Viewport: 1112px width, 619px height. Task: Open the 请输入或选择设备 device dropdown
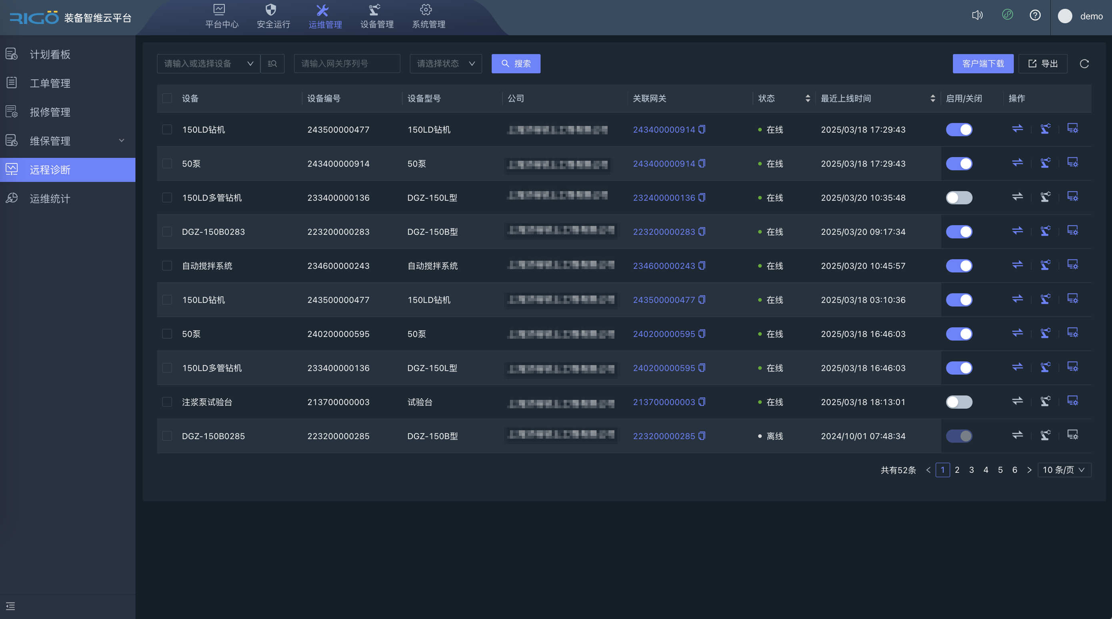click(x=208, y=64)
